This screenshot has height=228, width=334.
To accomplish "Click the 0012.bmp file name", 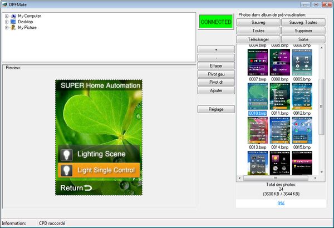I will 302,113.
